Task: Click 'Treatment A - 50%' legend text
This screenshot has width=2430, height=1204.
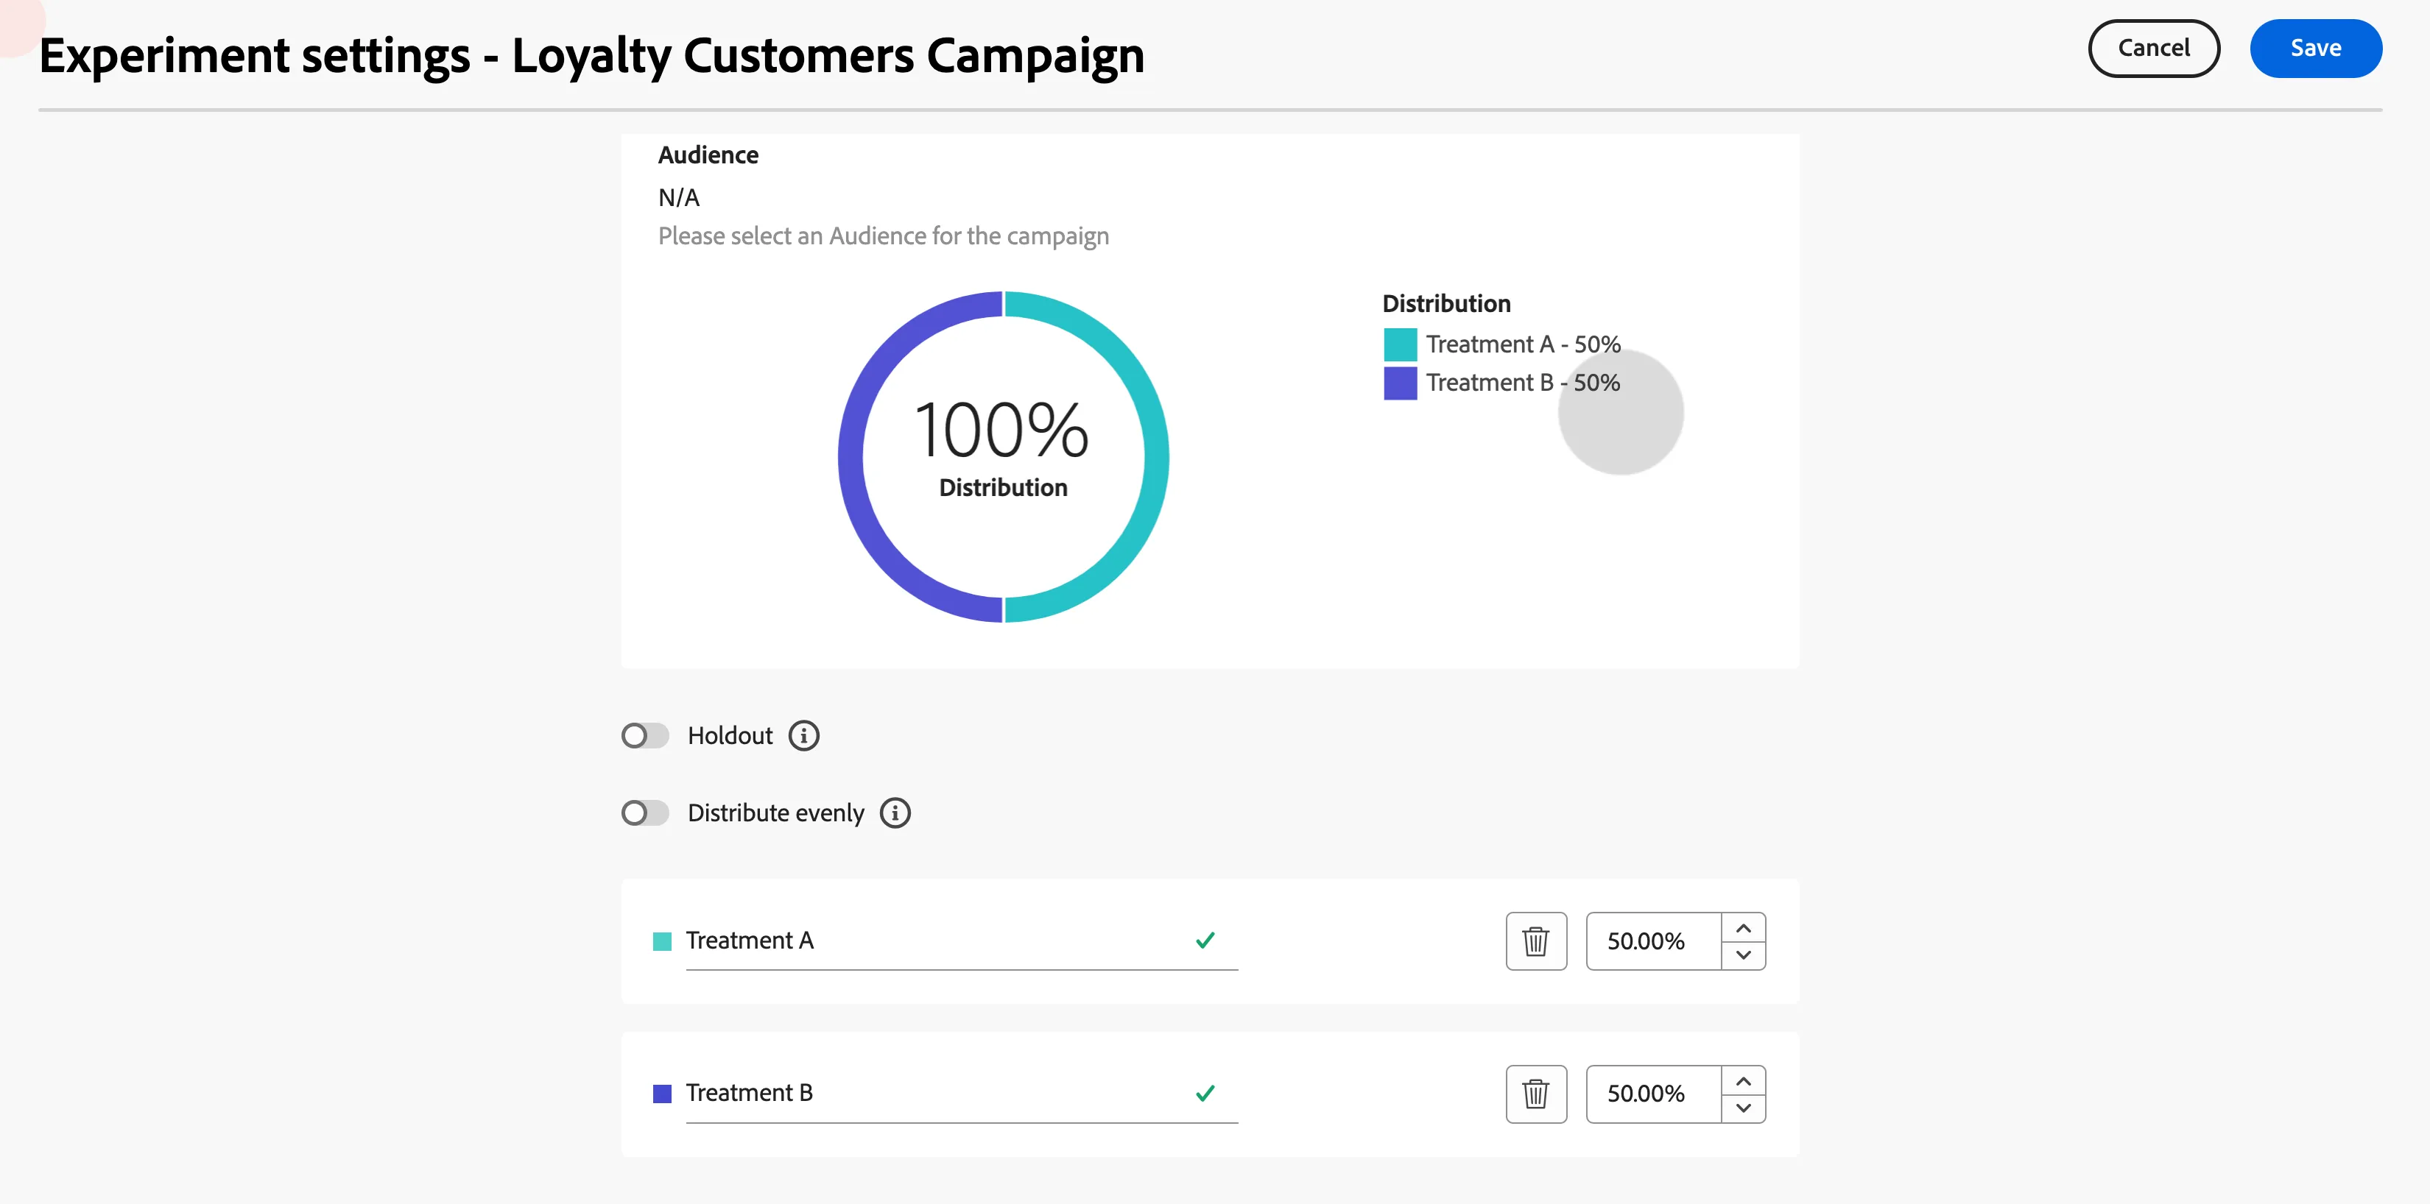Action: click(1523, 344)
